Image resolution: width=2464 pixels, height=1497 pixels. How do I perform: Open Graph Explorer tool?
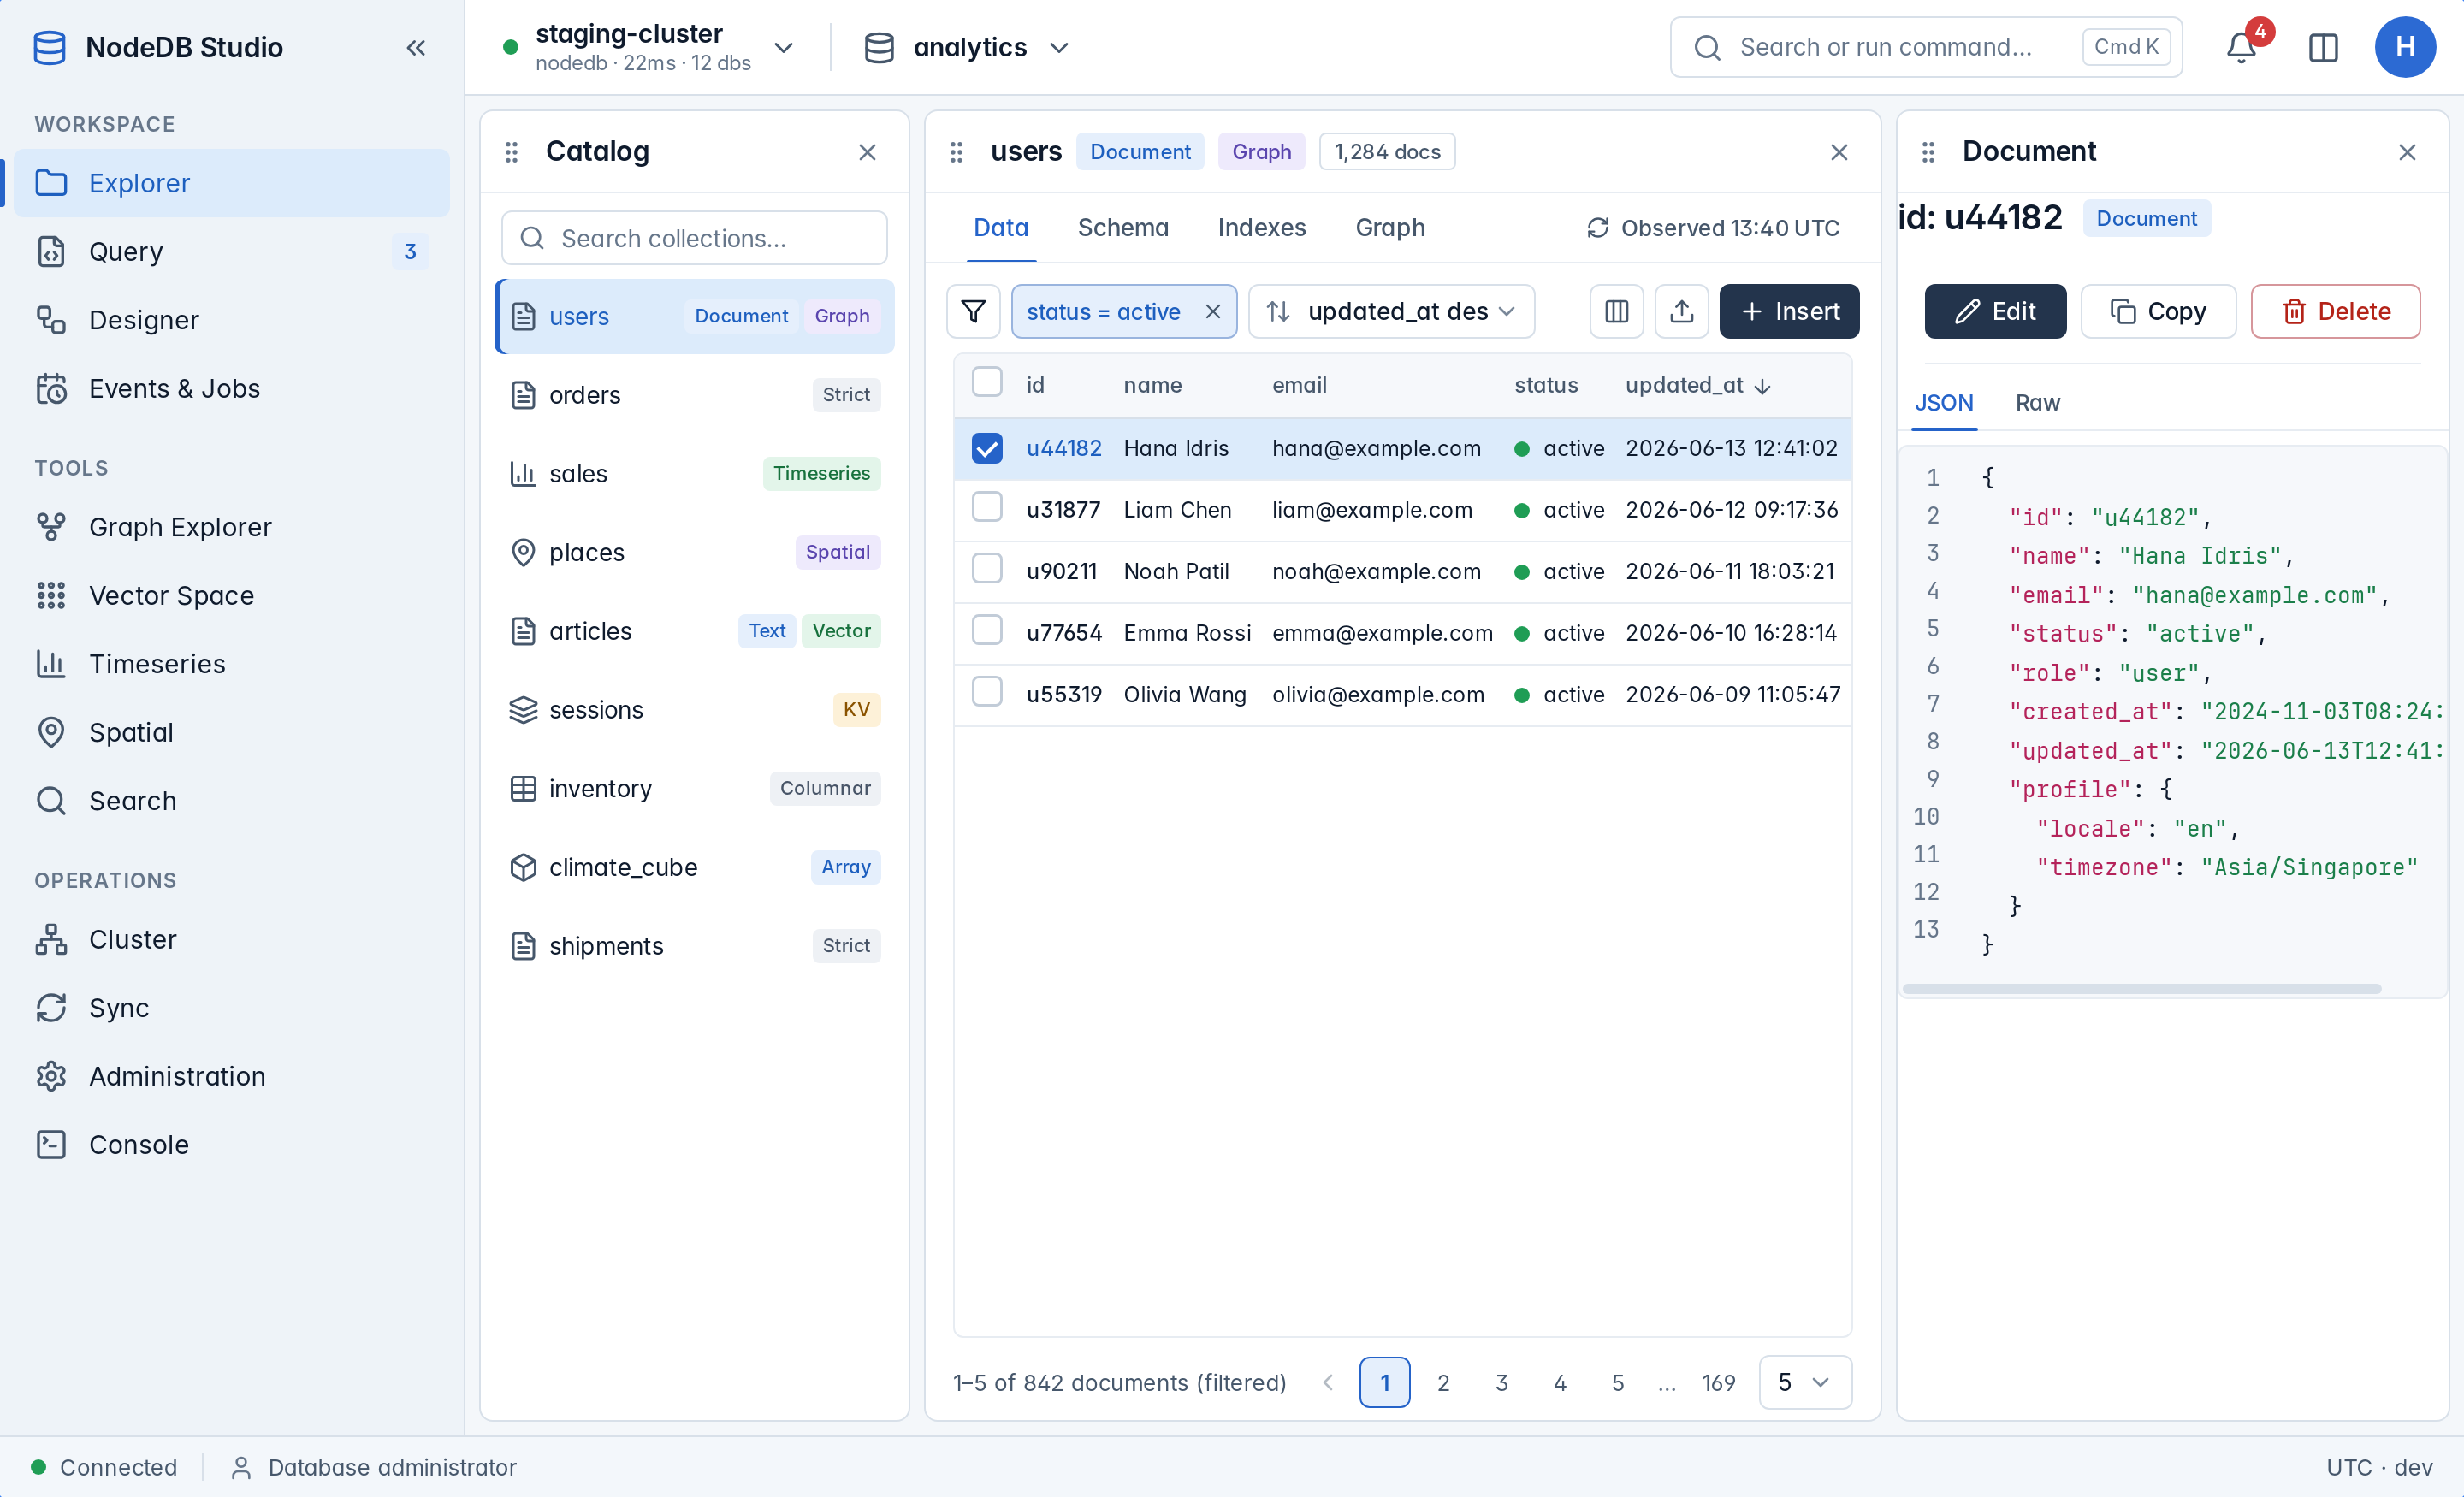231,526
